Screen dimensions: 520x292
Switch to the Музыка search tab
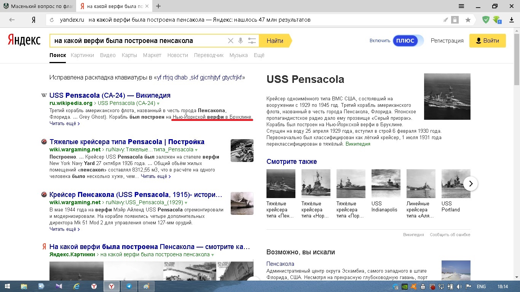coord(239,55)
